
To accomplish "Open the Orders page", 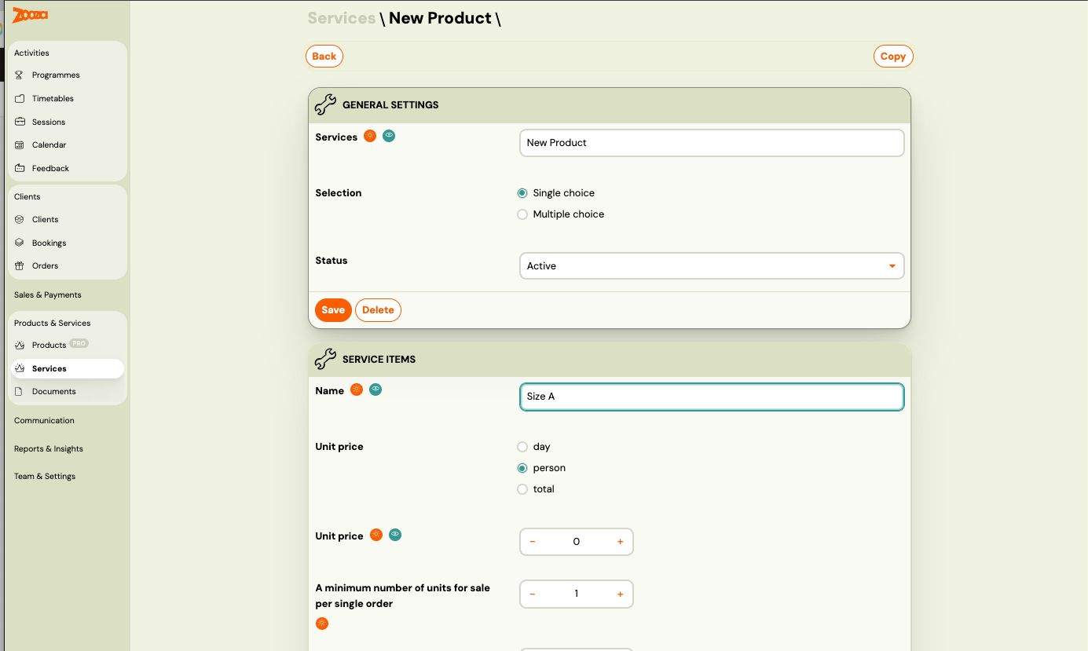I will click(x=46, y=265).
